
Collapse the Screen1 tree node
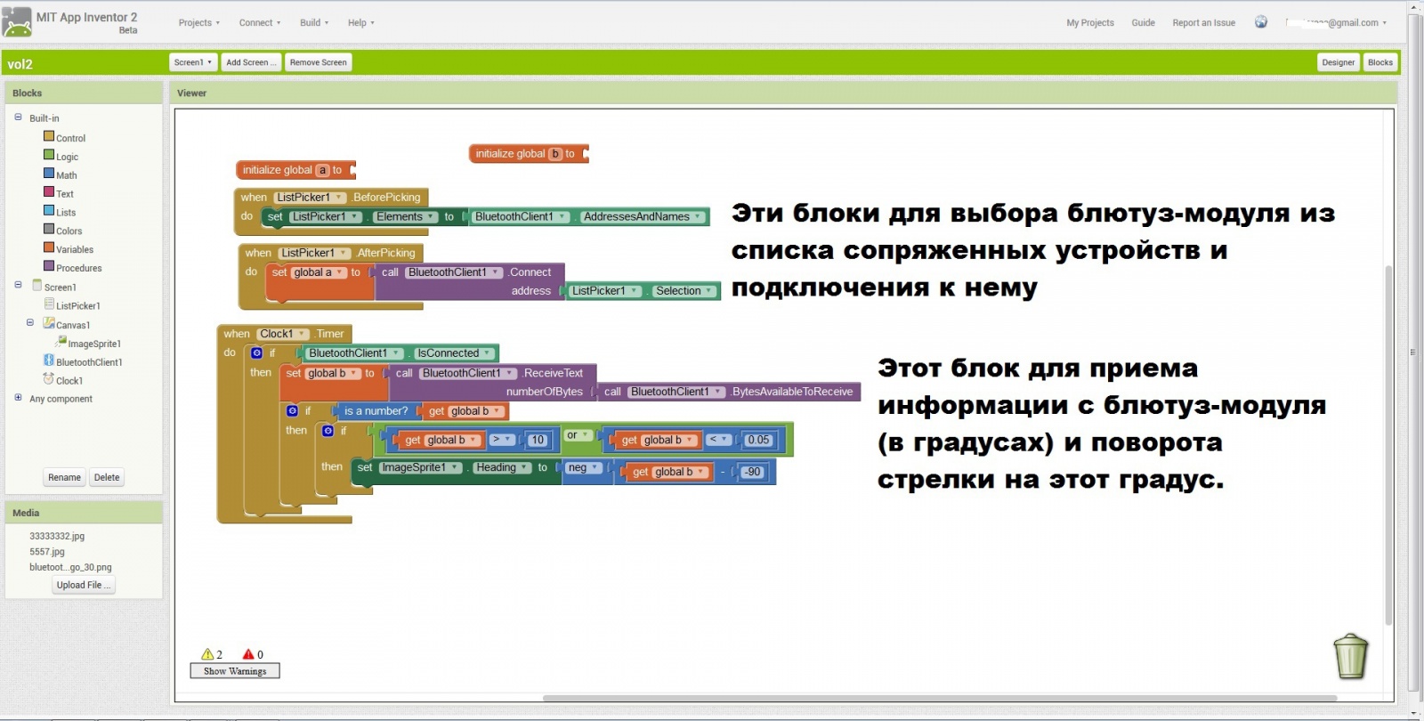(18, 285)
